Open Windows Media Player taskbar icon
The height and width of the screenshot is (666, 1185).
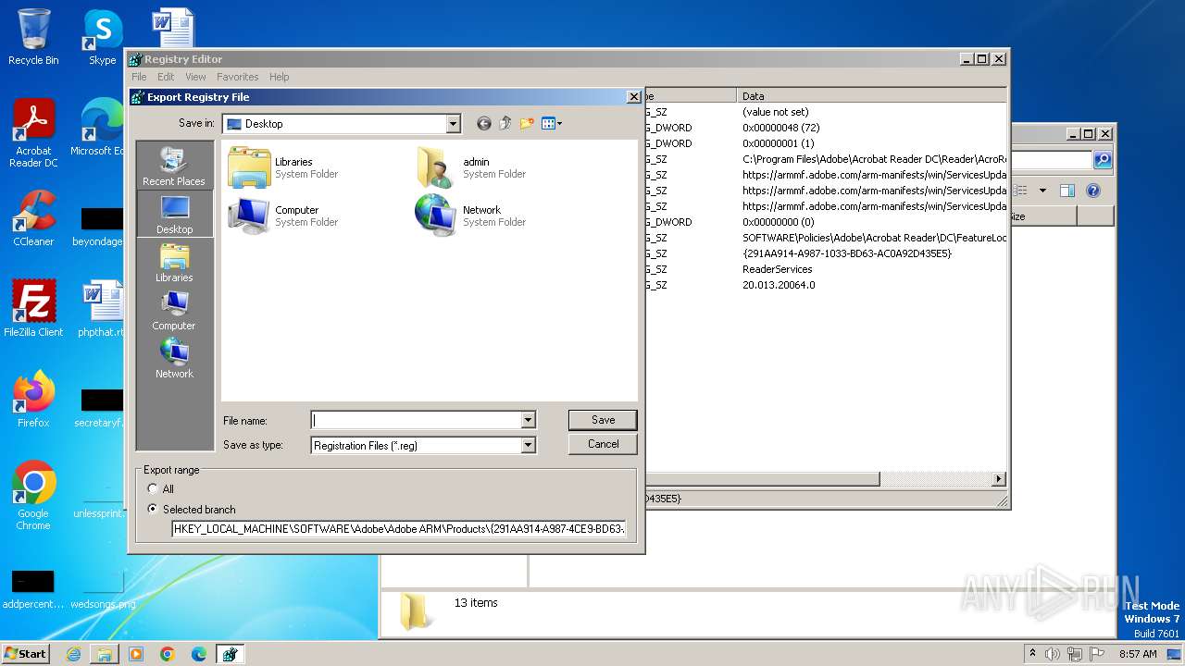136,654
